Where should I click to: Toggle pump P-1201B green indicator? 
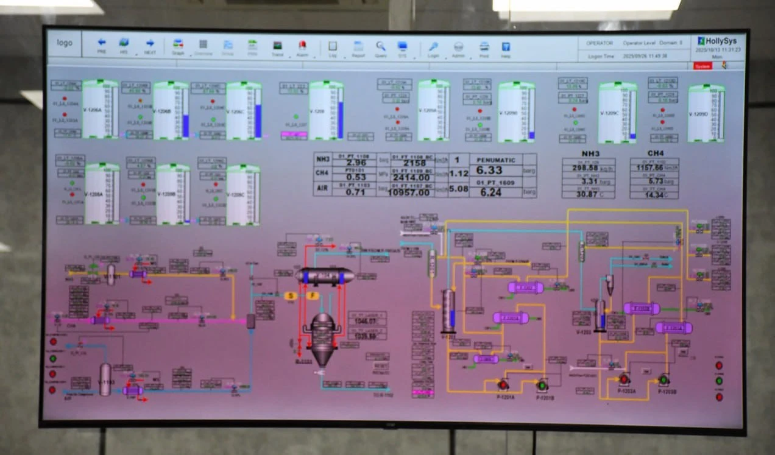coord(542,385)
